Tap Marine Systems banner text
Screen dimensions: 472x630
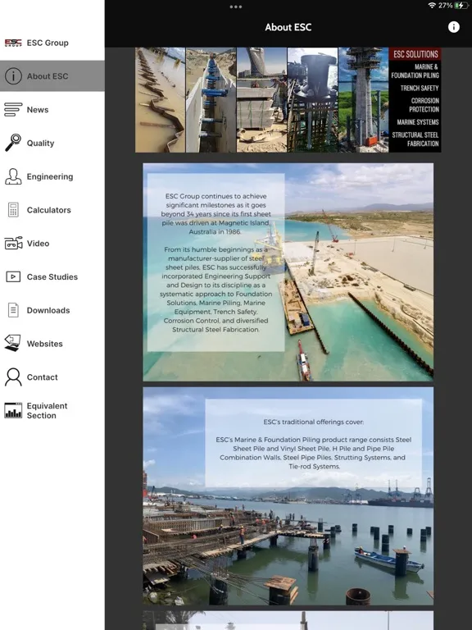tap(418, 121)
